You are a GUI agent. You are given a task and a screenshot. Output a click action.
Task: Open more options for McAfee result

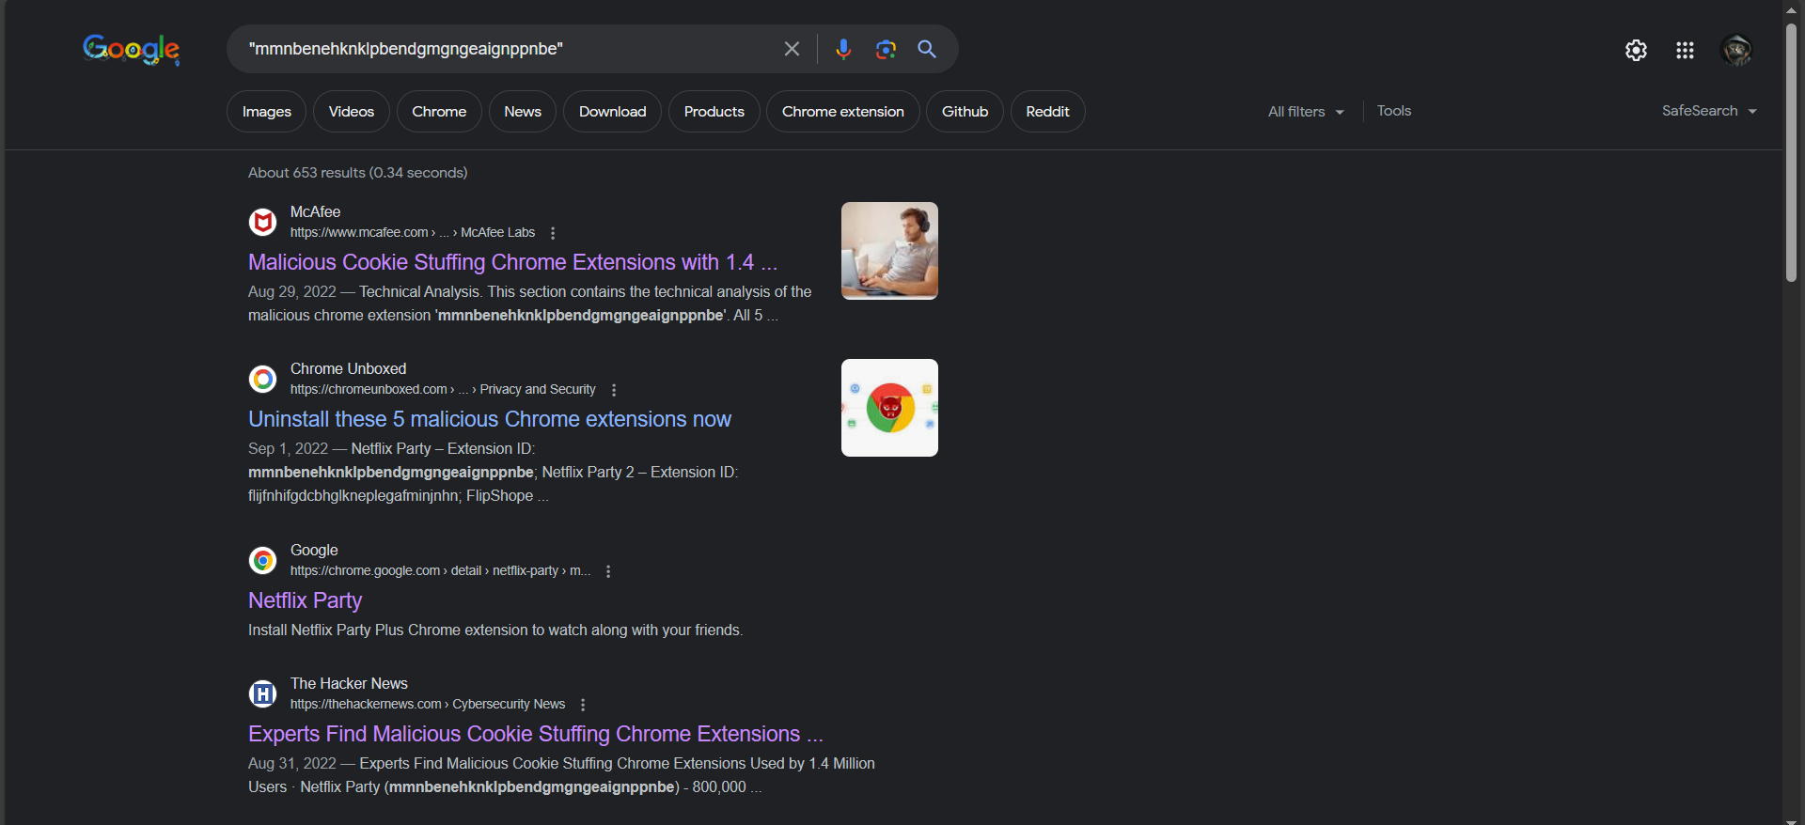(x=553, y=233)
